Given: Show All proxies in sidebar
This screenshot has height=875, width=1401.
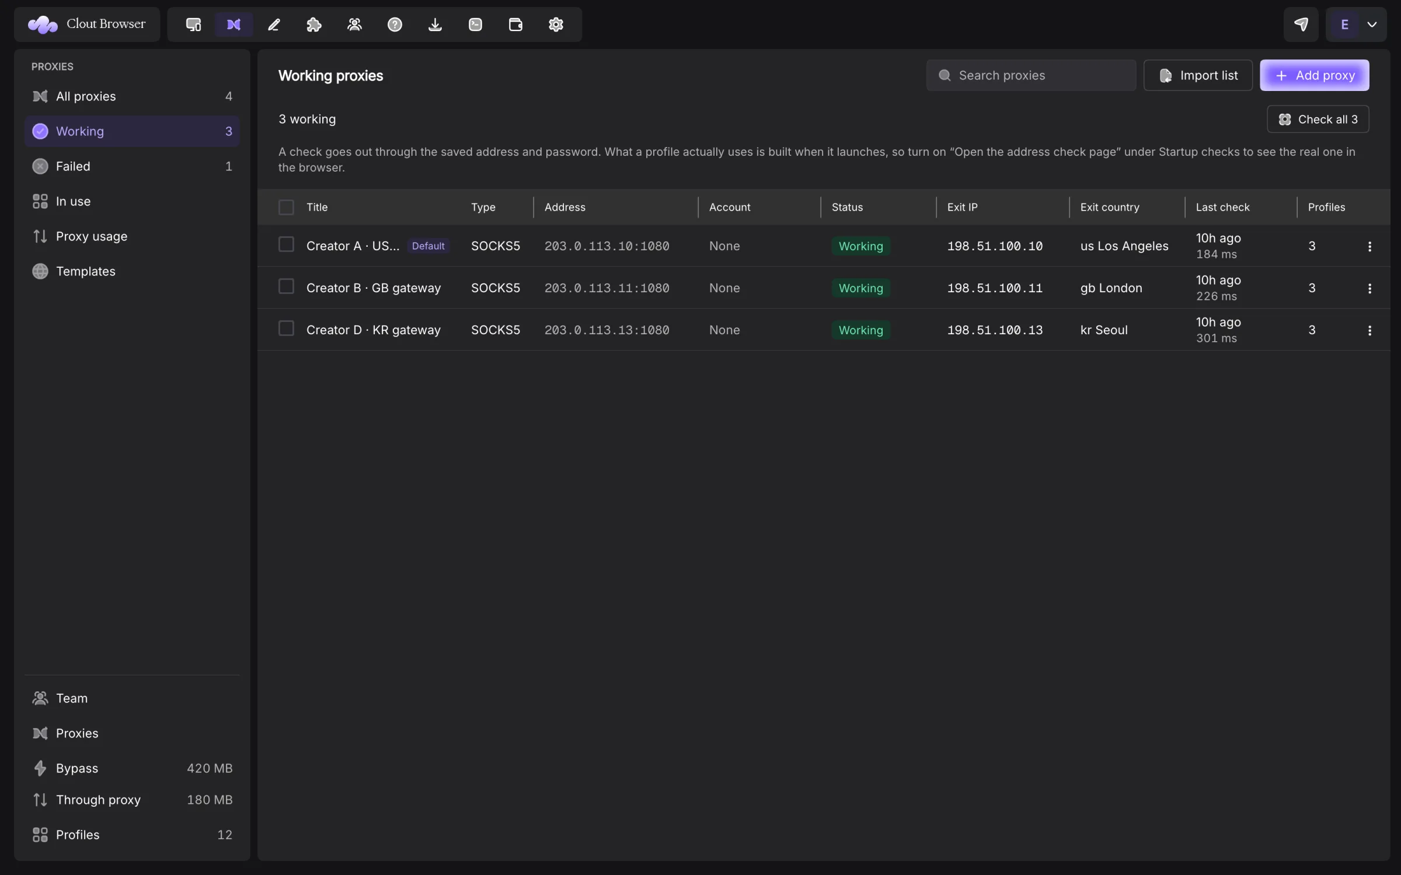Looking at the screenshot, I should (132, 96).
